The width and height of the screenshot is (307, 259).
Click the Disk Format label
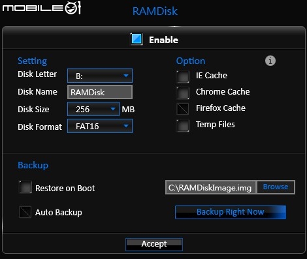[x=40, y=127]
